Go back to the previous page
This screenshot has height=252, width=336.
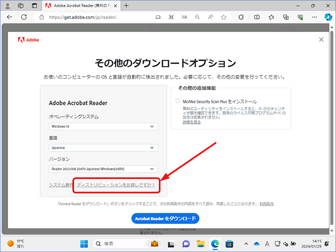click(x=9, y=17)
